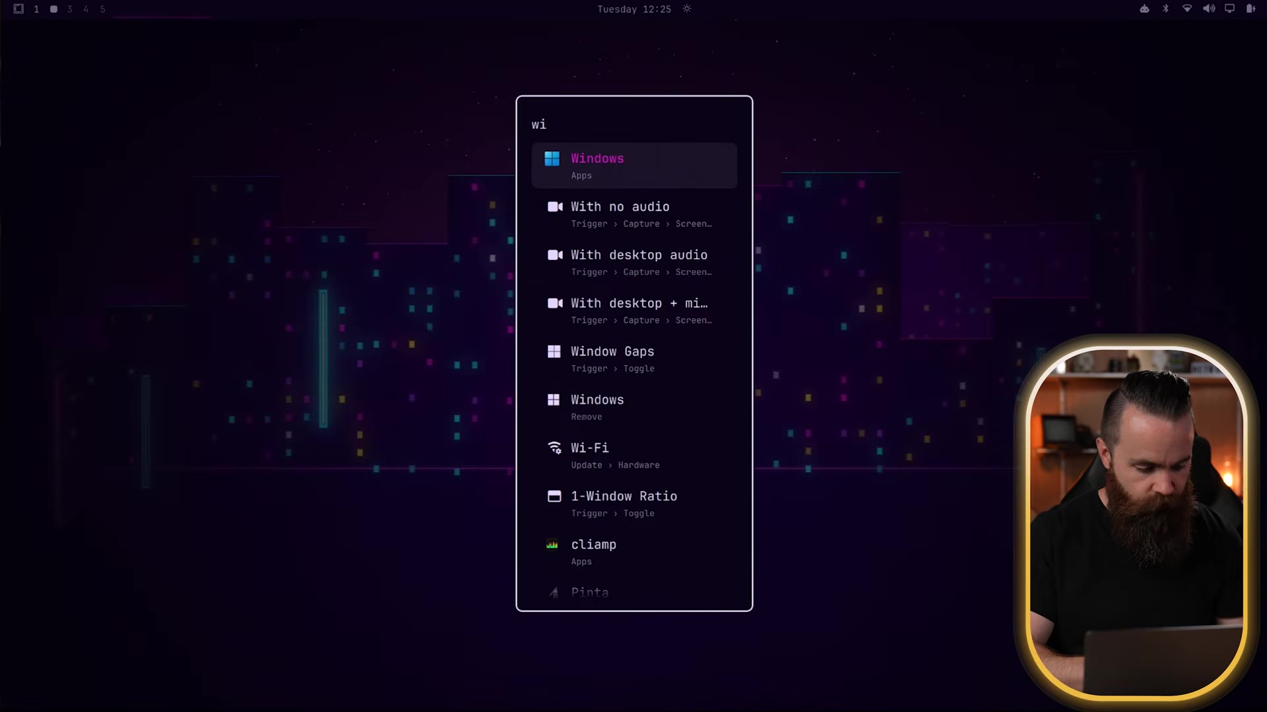Toggle the Window Gaps entry
1267x712 pixels.
(x=634, y=359)
